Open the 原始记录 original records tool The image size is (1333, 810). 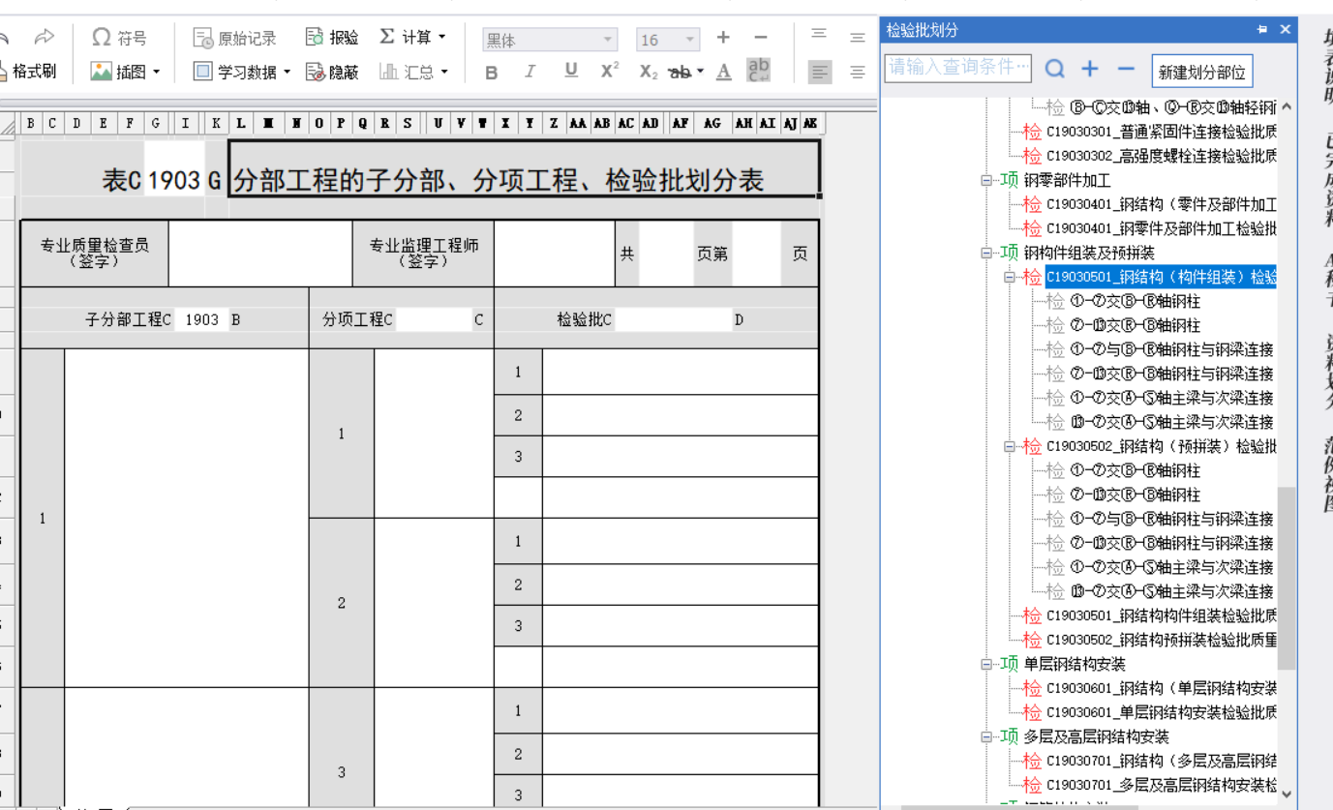pos(235,38)
